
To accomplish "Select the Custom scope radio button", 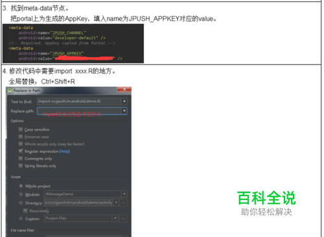I will point(21,218).
